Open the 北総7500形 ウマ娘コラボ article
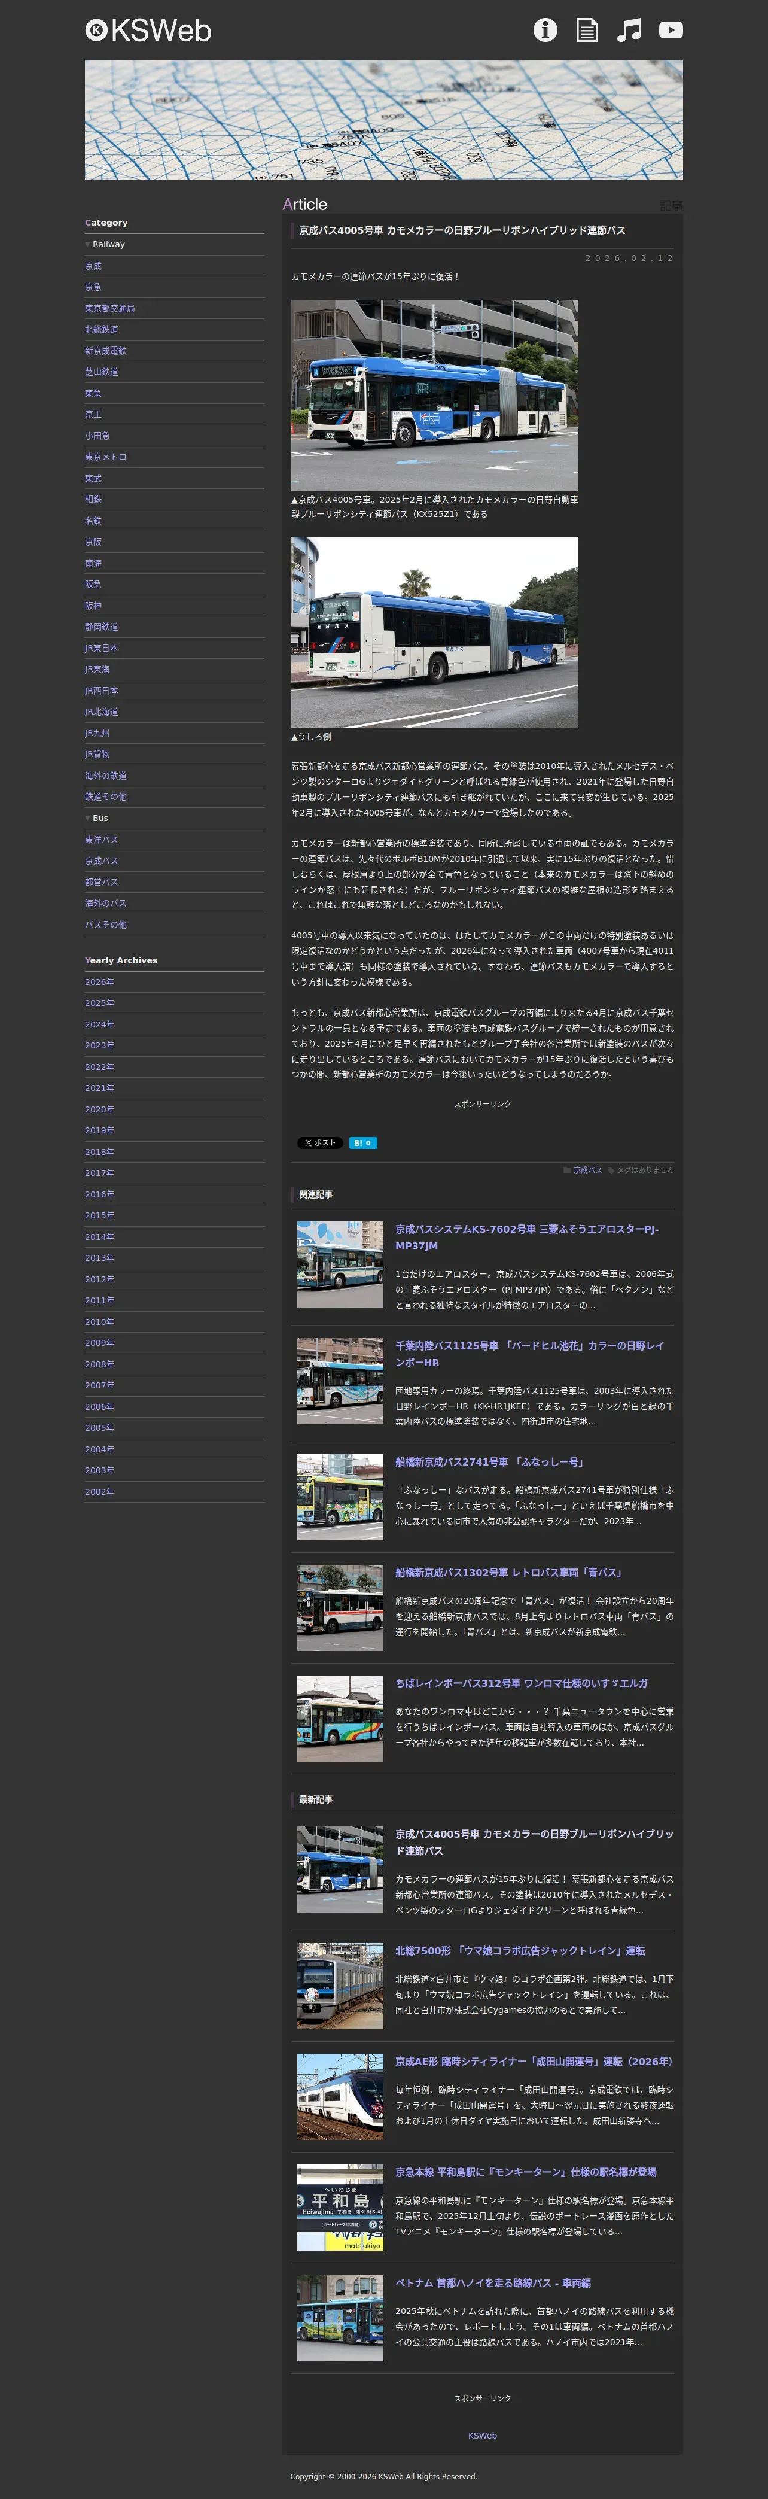Image resolution: width=768 pixels, height=2499 pixels. 520,1951
